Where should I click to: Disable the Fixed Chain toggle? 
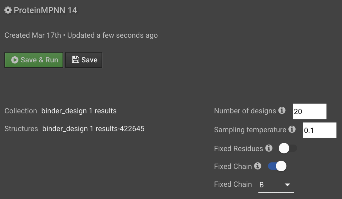(x=277, y=166)
